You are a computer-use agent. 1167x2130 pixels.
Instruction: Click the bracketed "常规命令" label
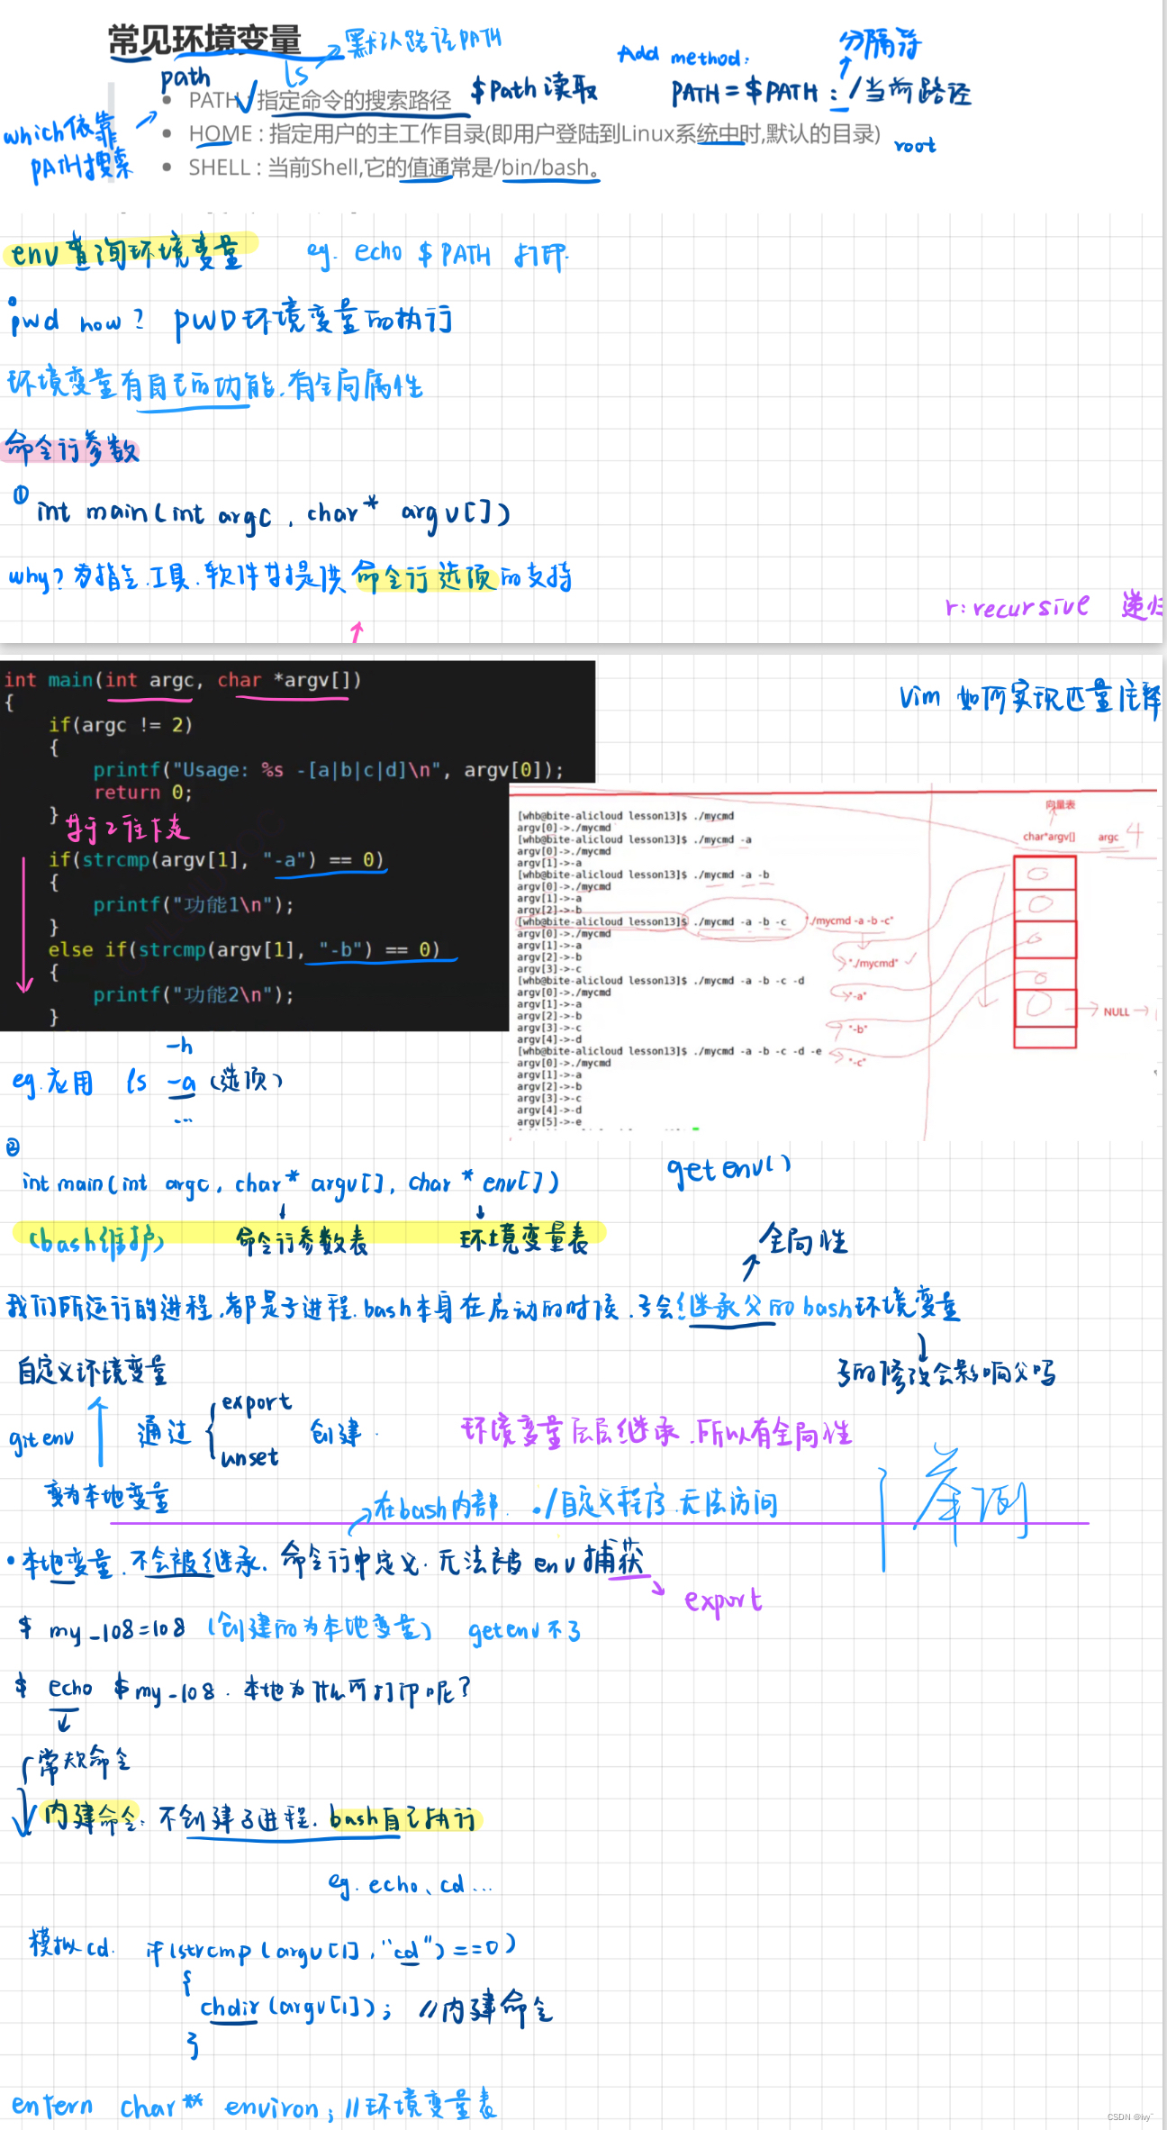(83, 1762)
